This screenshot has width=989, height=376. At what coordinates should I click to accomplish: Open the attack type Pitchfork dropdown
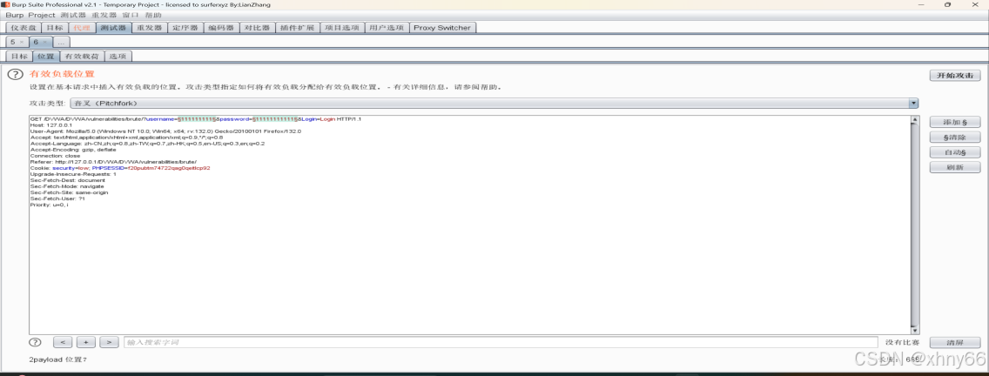(x=494, y=103)
